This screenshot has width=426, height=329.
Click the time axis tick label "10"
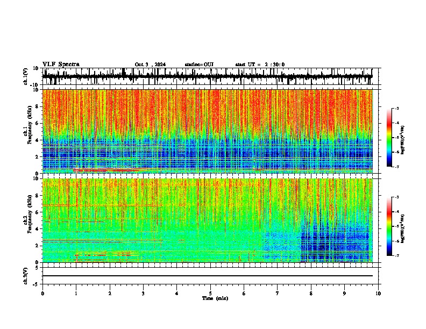coord(378,294)
